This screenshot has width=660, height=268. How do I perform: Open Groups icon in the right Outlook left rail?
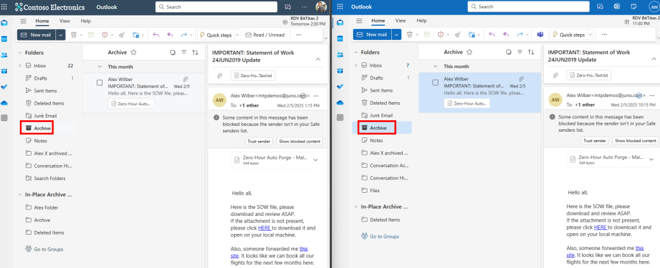(x=340, y=71)
